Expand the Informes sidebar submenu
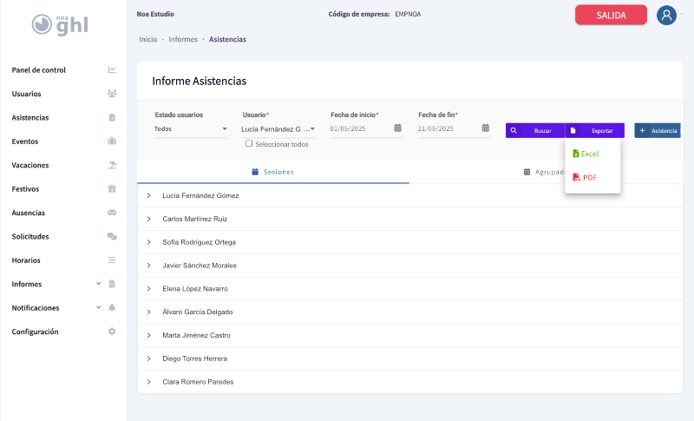The height and width of the screenshot is (421, 694). (98, 284)
